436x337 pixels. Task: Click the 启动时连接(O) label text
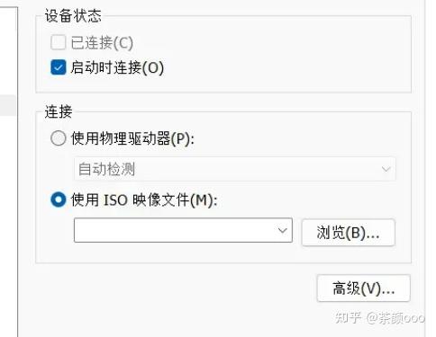coord(117,67)
